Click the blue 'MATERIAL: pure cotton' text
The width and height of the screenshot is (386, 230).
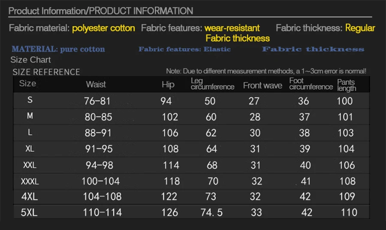pyautogui.click(x=58, y=49)
